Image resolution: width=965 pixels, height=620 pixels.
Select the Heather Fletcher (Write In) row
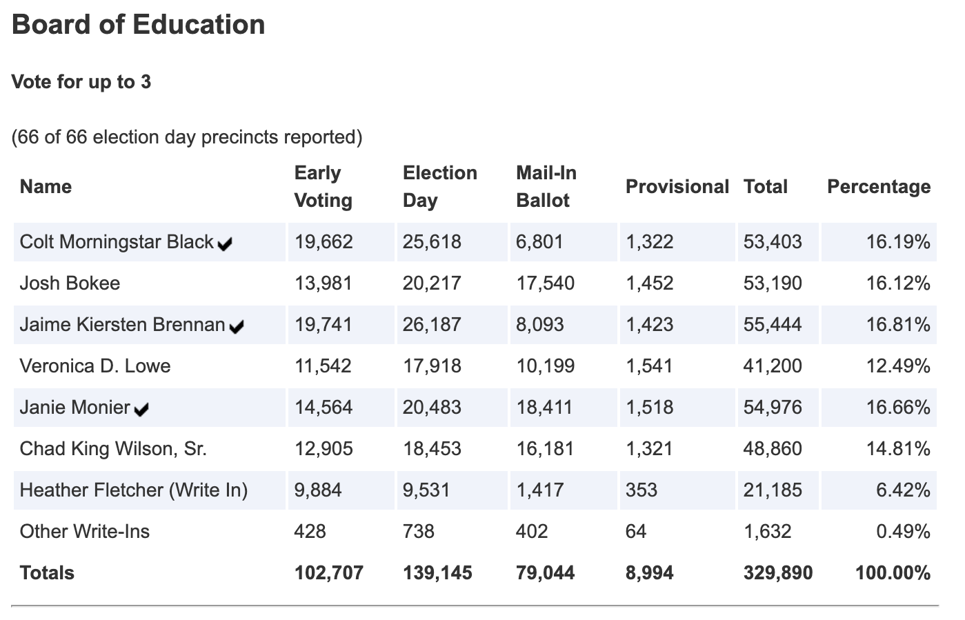[x=133, y=490]
